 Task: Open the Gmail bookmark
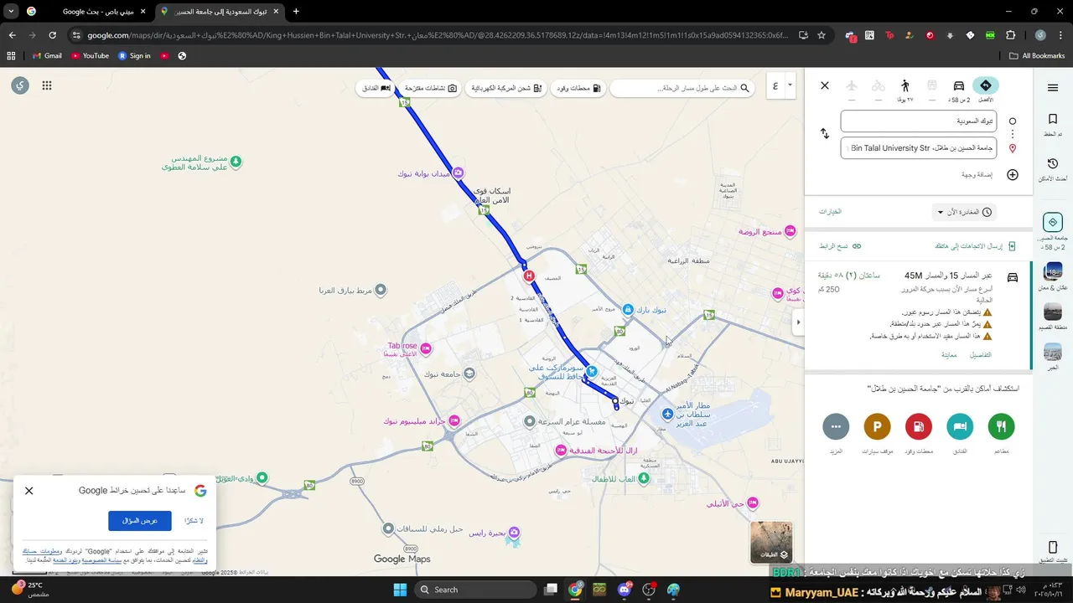pyautogui.click(x=47, y=56)
